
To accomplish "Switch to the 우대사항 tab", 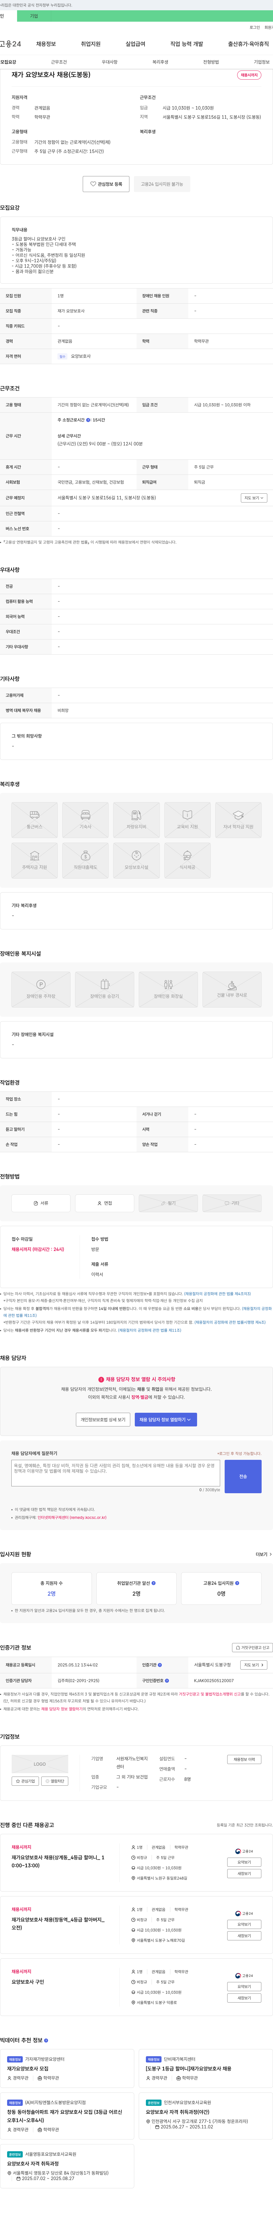I will pyautogui.click(x=109, y=62).
